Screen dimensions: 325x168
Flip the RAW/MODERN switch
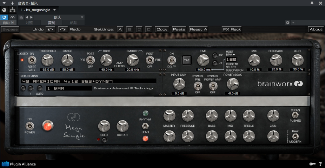coord(295,137)
